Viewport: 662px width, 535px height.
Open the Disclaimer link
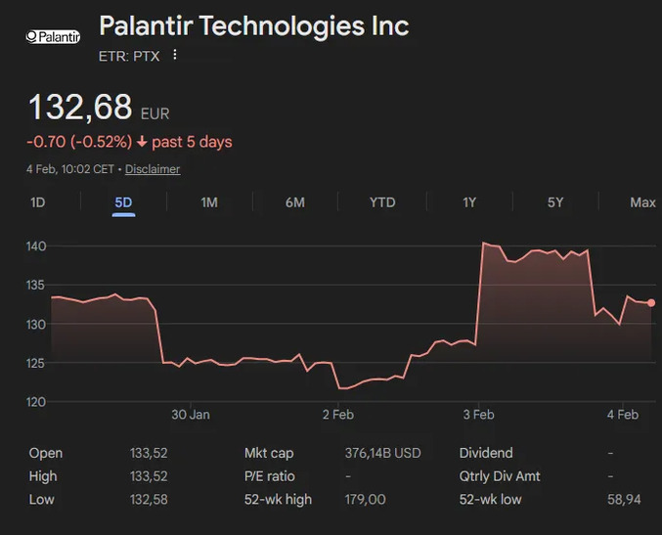pos(153,169)
